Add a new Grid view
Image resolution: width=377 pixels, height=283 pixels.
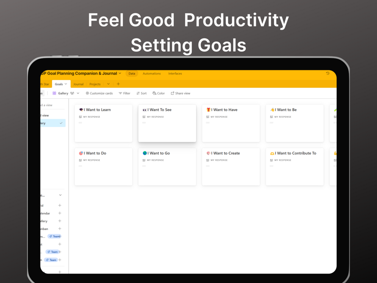(x=60, y=205)
